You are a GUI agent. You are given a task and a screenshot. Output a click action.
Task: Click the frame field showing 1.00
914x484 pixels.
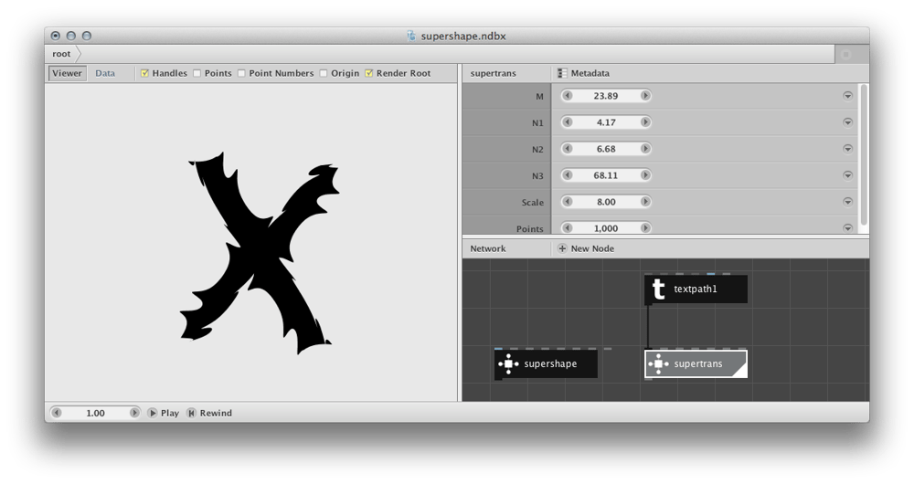tap(96, 413)
